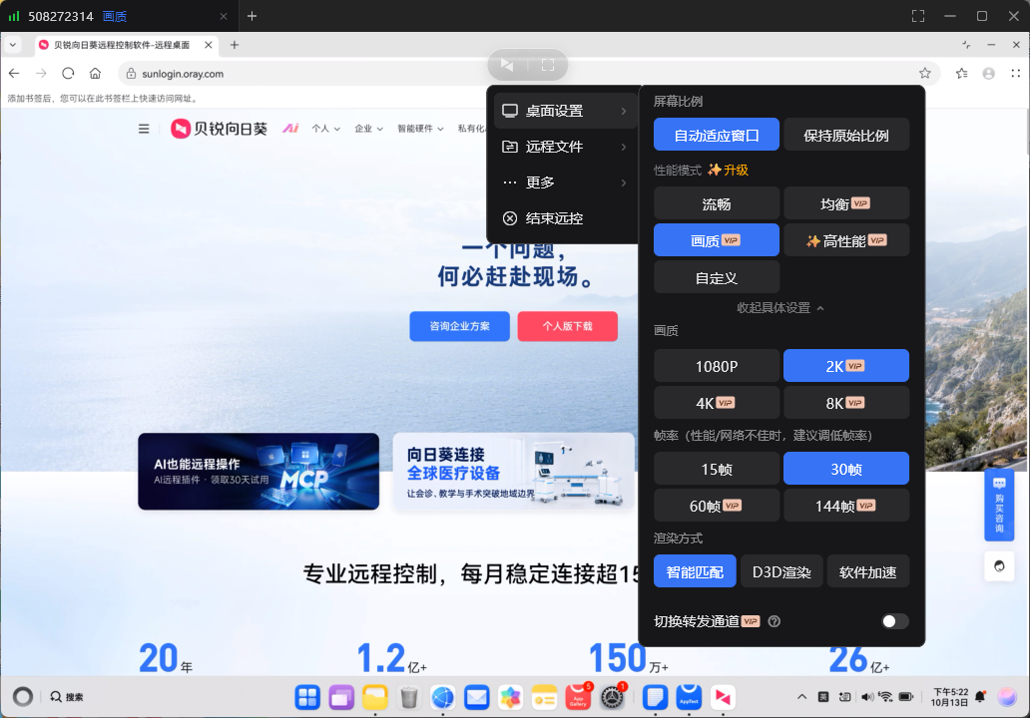
Task: Click the browser forward arrow
Action: point(41,74)
